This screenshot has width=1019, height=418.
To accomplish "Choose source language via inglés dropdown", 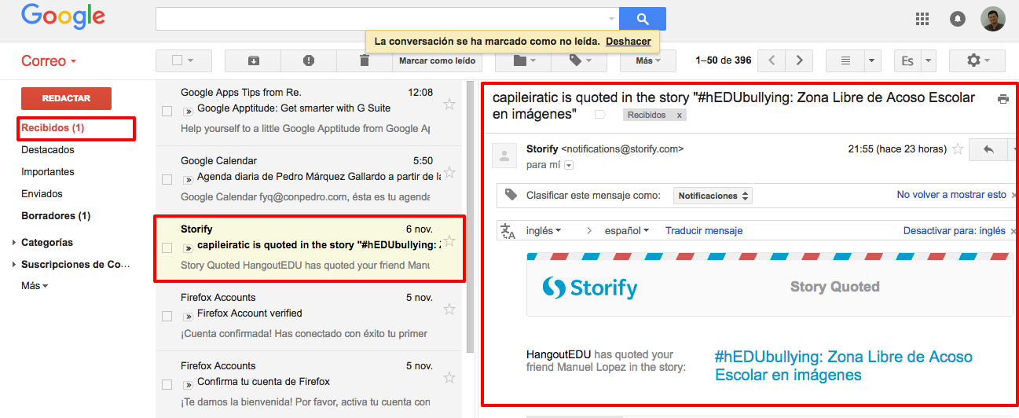I will point(544,231).
